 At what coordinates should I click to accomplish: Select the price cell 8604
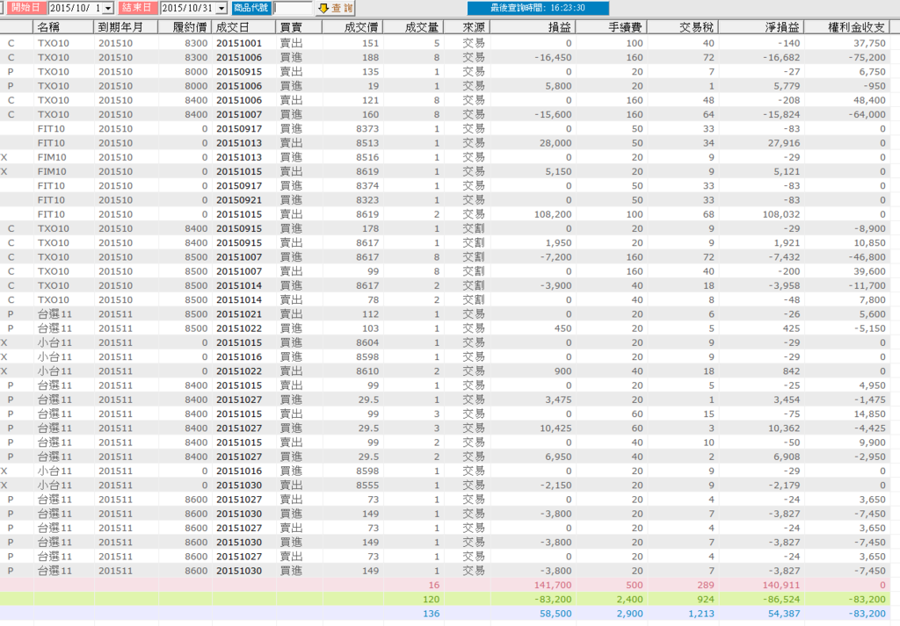(x=367, y=342)
